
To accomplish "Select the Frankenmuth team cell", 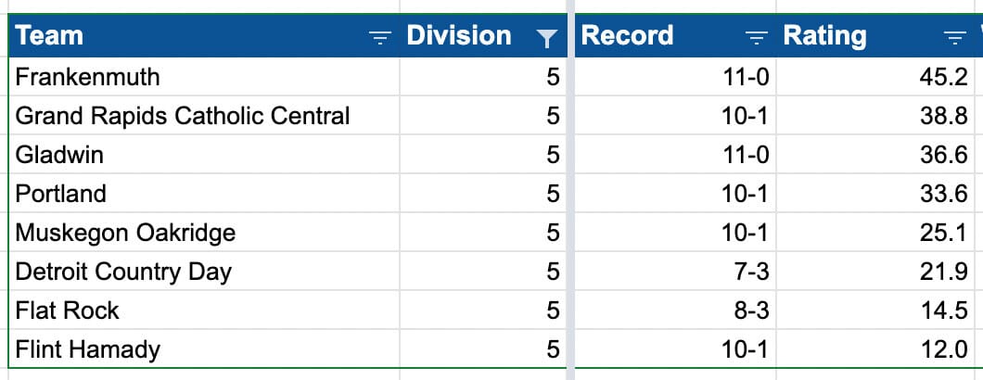I will pos(204,77).
